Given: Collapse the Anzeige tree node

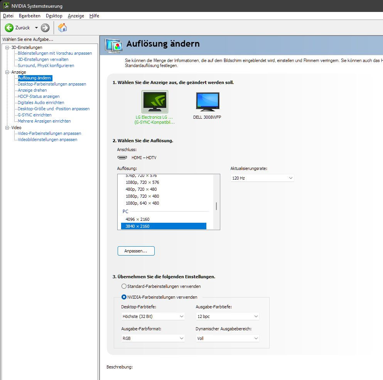Looking at the screenshot, I should (7, 72).
